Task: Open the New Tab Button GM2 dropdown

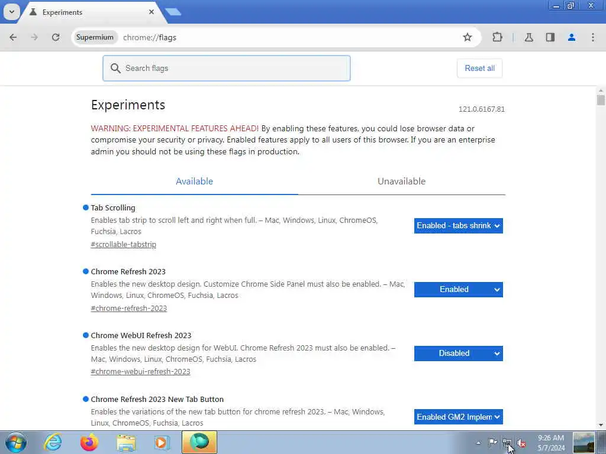Action: [459, 417]
